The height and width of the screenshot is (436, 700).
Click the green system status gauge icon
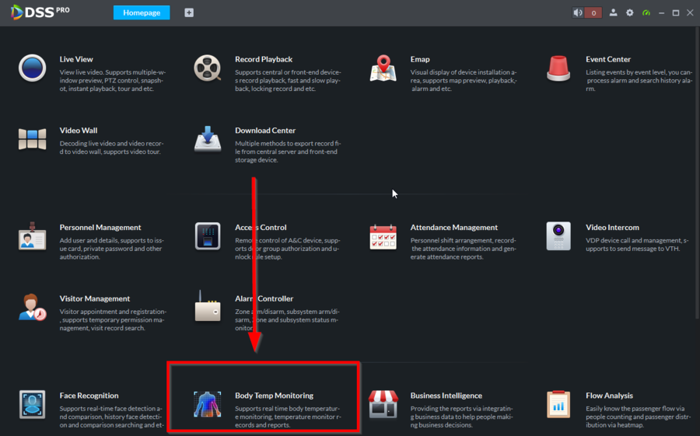[x=646, y=12]
